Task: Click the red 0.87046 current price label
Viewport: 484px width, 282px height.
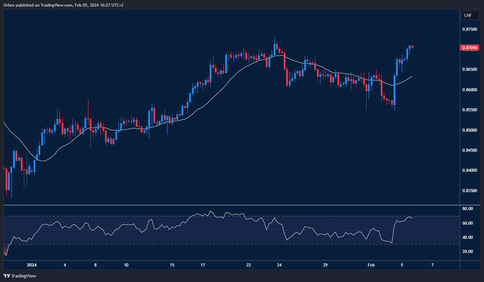Action: pos(469,47)
